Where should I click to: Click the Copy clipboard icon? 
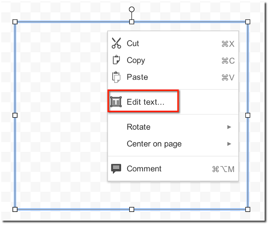point(116,60)
